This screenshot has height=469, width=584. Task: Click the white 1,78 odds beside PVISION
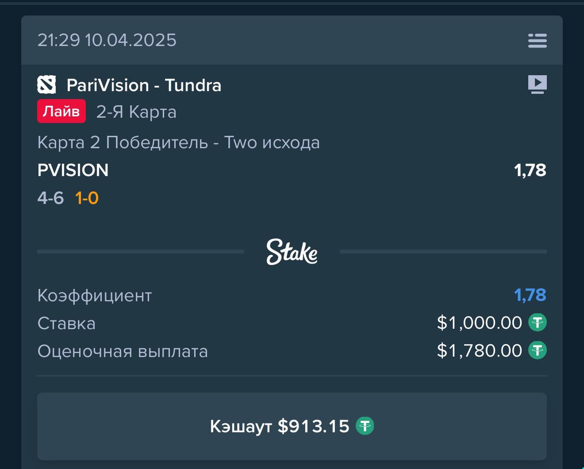[530, 170]
